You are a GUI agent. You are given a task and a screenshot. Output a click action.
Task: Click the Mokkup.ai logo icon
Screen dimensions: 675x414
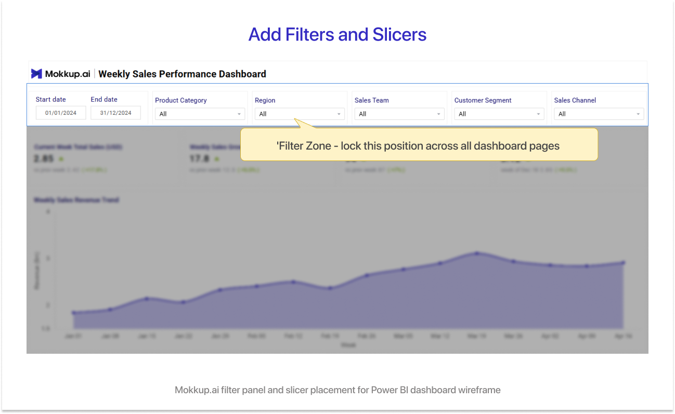[36, 74]
